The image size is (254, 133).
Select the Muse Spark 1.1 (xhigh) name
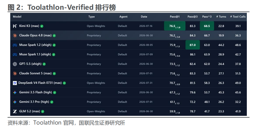(x=35, y=54)
